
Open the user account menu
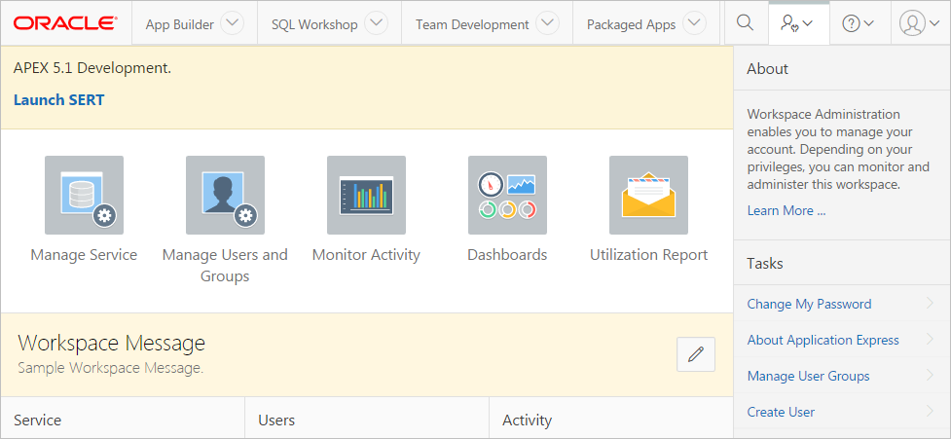pyautogui.click(x=919, y=23)
